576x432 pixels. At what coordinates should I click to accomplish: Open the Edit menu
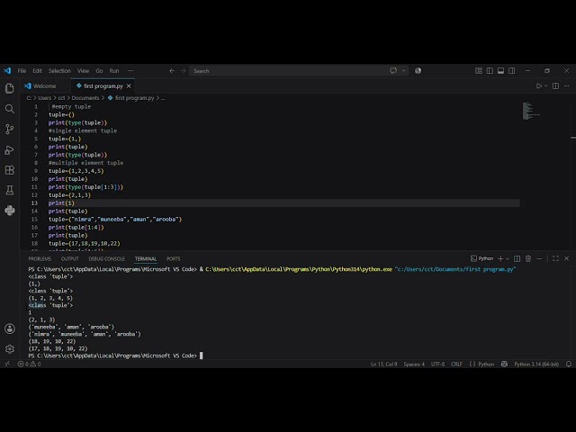pyautogui.click(x=37, y=70)
